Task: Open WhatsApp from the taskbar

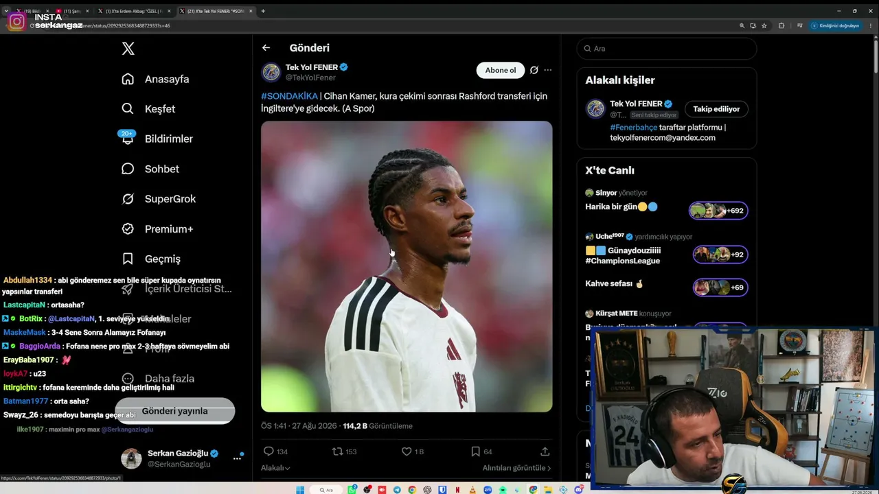Action: [x=353, y=490]
